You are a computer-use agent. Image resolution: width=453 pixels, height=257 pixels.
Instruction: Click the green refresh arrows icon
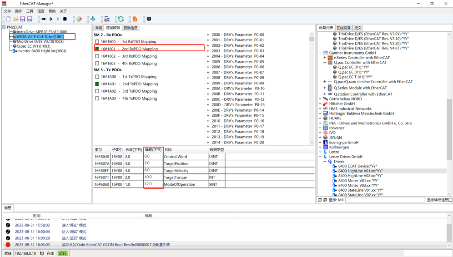(121, 19)
